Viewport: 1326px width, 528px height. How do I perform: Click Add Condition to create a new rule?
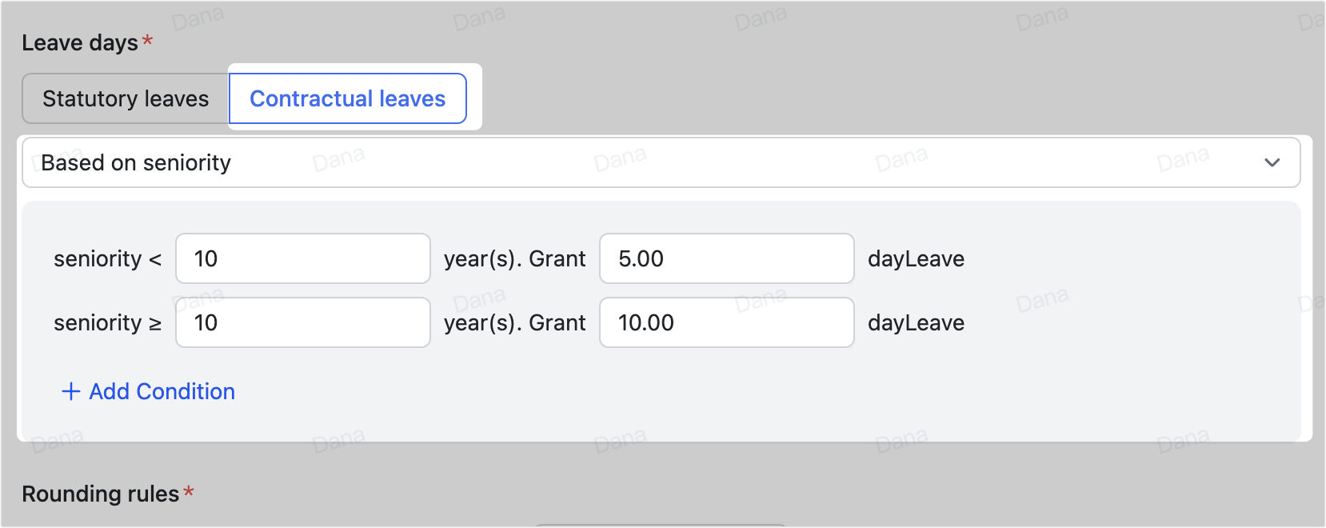tap(148, 392)
